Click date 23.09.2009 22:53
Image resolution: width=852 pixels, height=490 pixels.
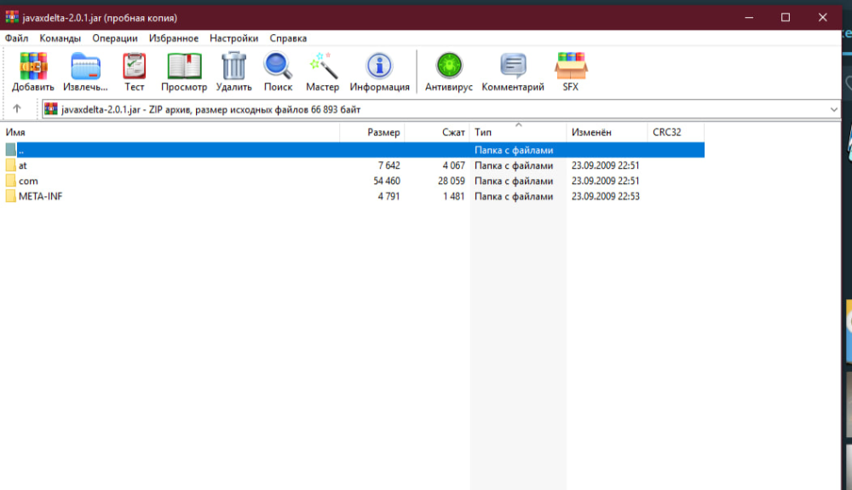coord(605,196)
